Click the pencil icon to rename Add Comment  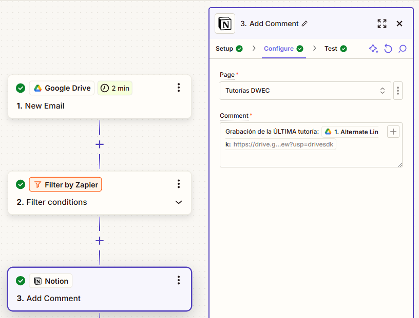pos(305,23)
